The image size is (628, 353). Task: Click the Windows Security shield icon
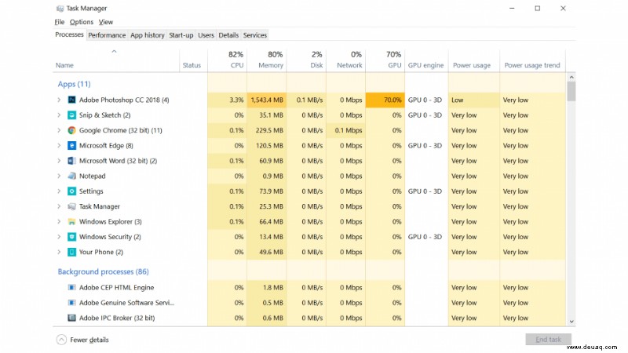click(x=71, y=237)
